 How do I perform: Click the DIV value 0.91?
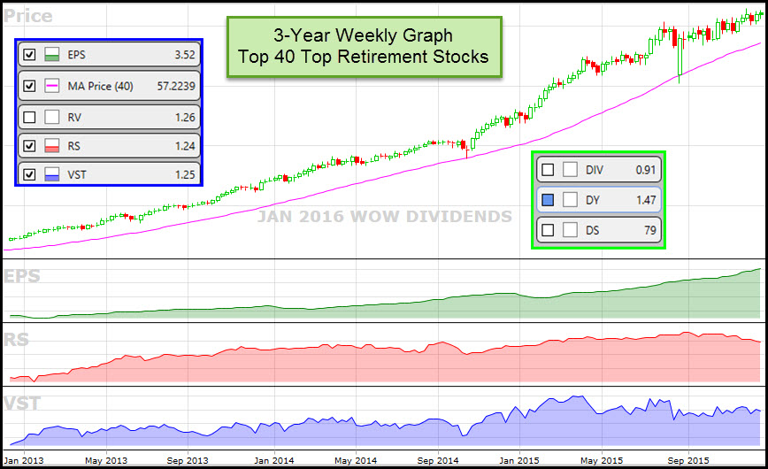click(646, 170)
